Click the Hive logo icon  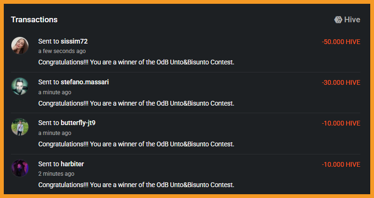(338, 19)
